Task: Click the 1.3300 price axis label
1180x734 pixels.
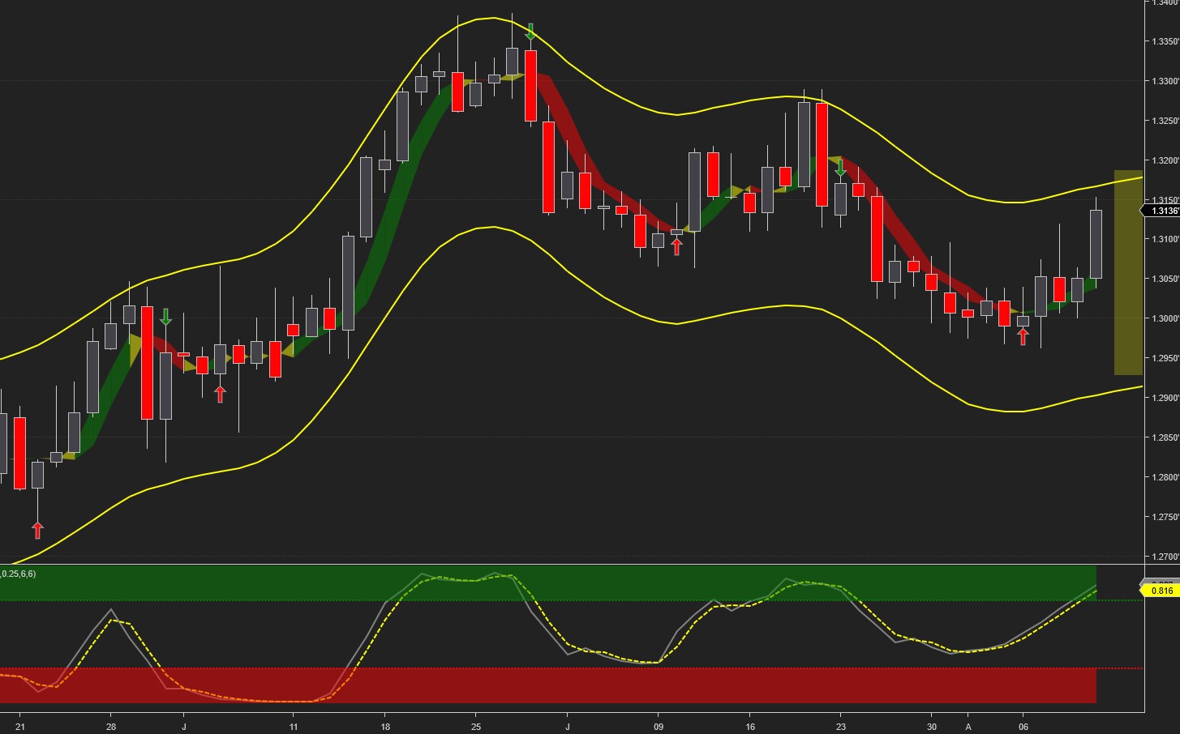Action: point(1165,81)
